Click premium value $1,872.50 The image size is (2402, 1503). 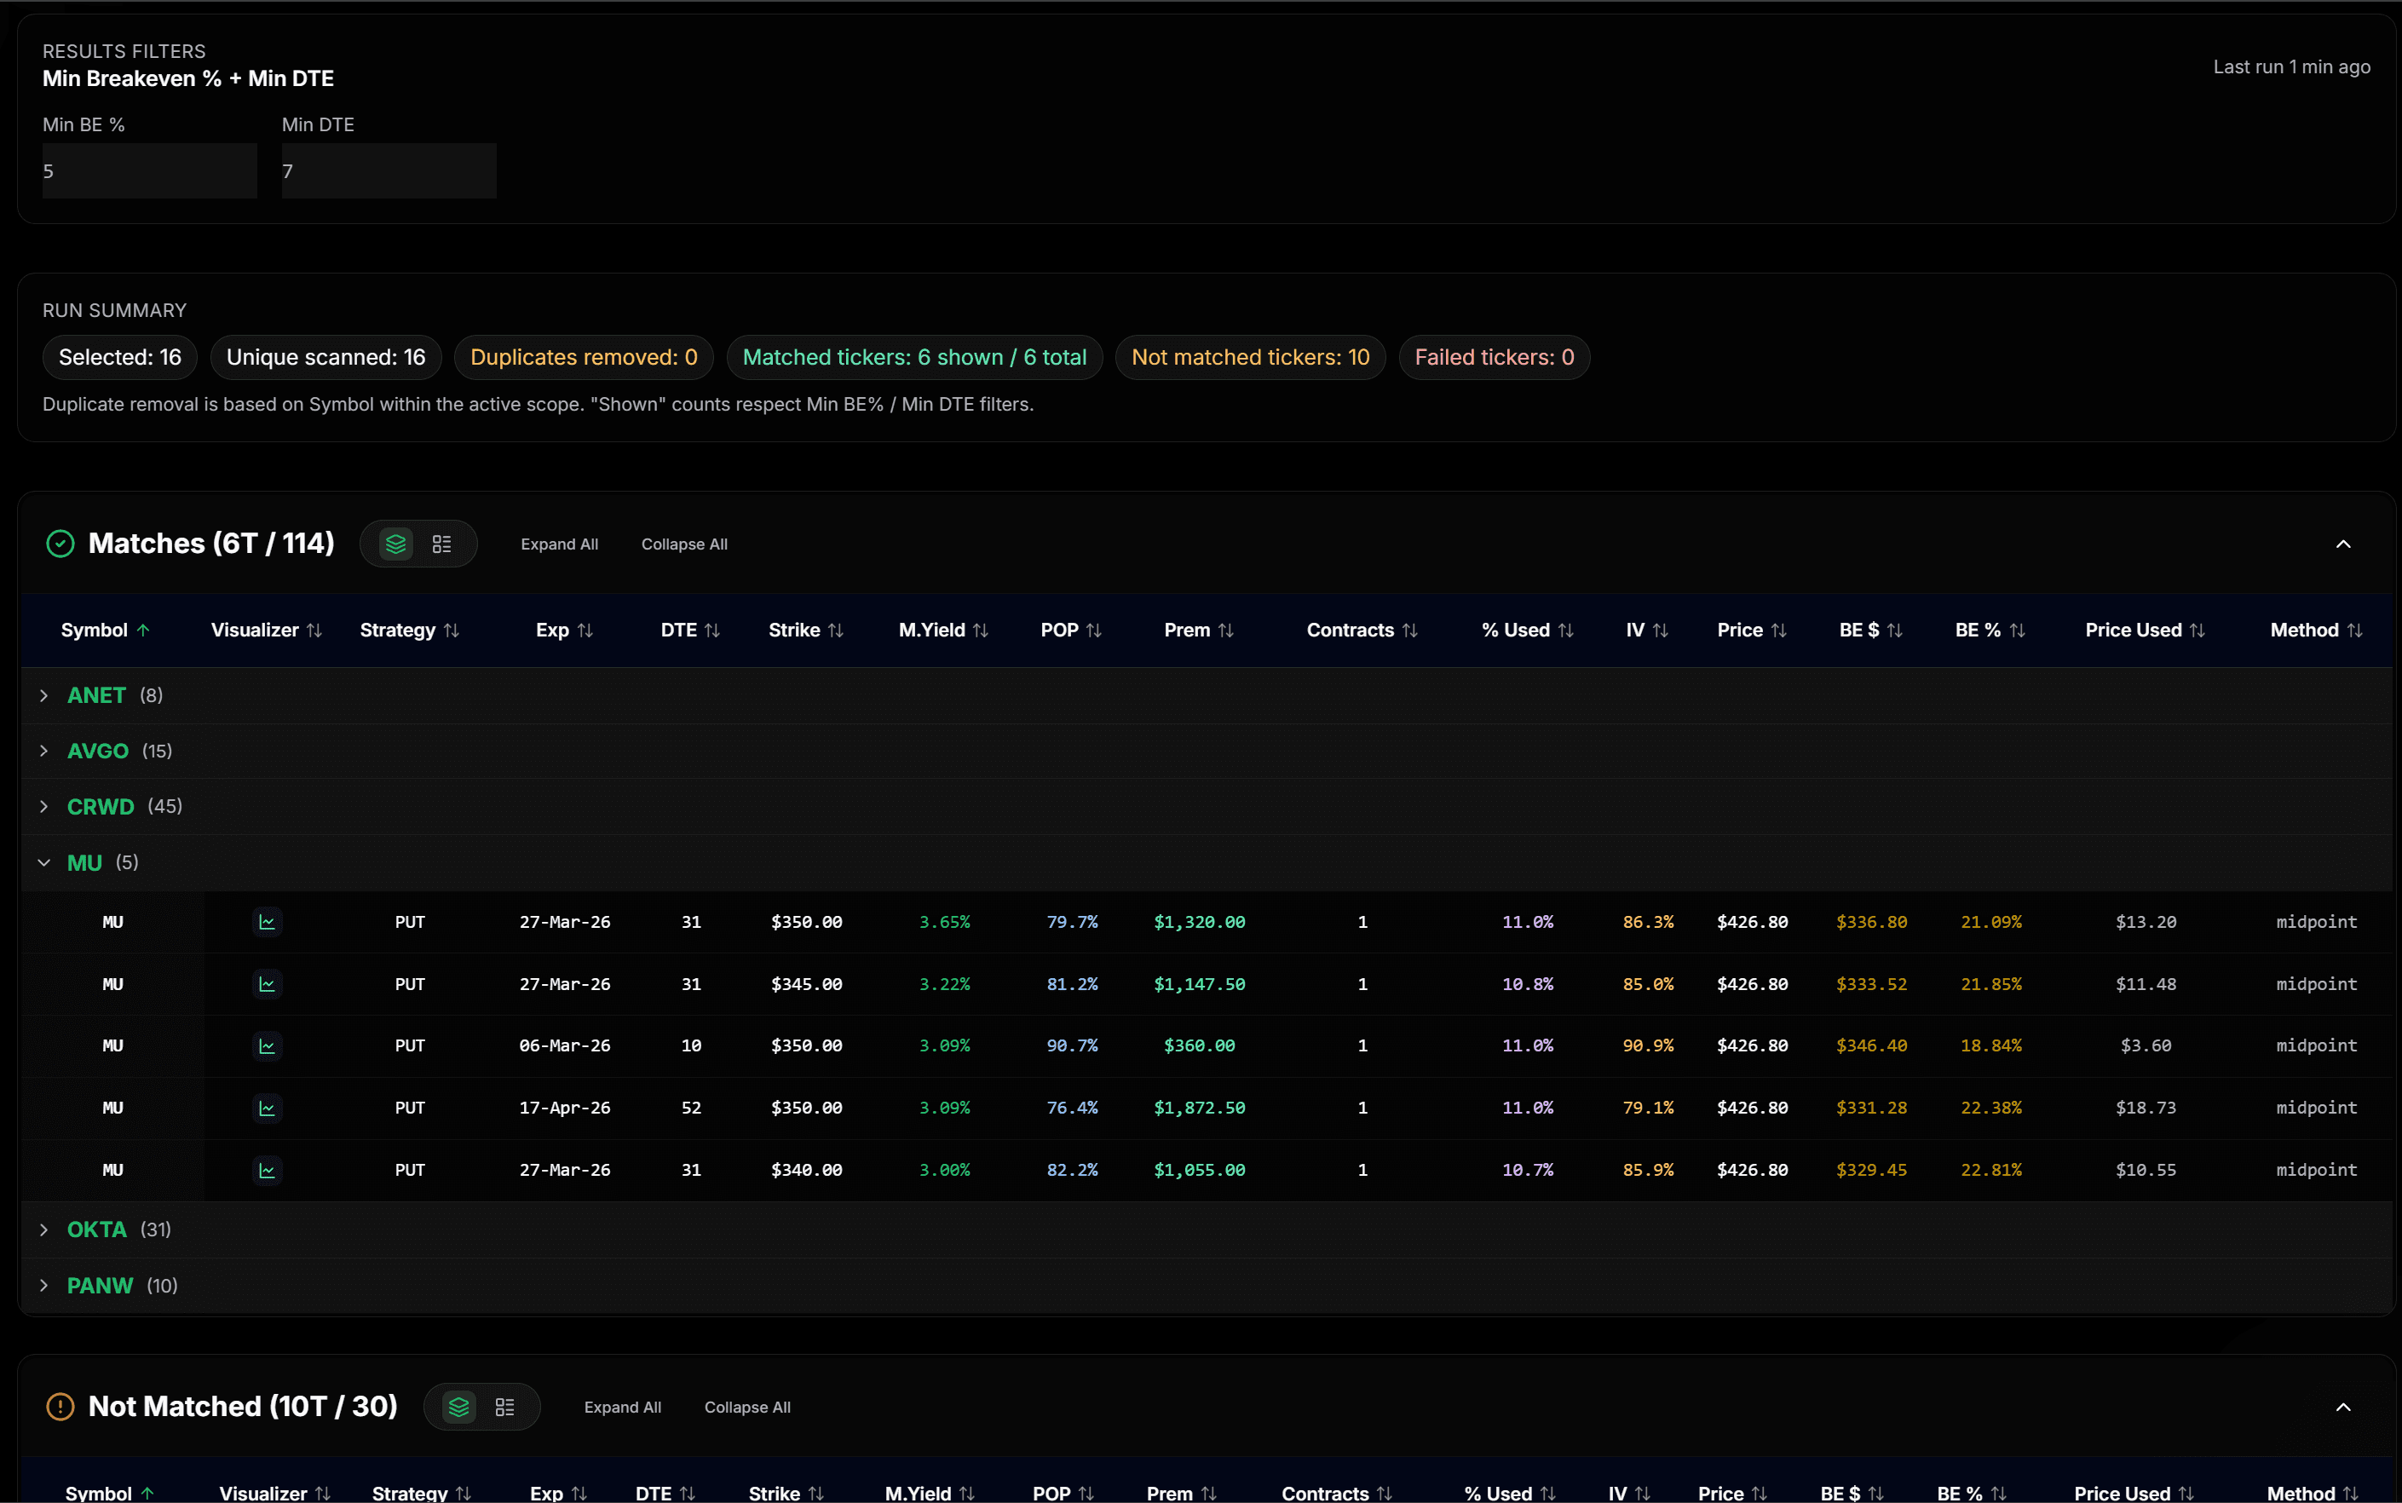click(1200, 1108)
